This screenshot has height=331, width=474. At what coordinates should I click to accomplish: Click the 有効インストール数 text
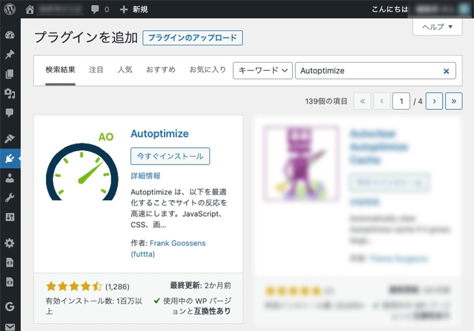[94, 306]
